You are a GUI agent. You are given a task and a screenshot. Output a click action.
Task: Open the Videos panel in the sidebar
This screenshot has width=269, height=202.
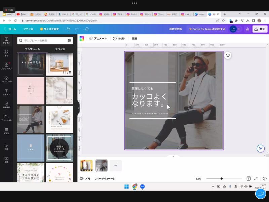pos(6,160)
